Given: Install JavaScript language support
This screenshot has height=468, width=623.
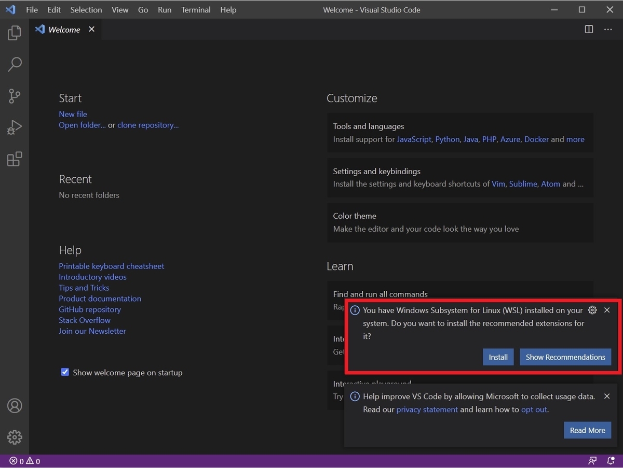Looking at the screenshot, I should pyautogui.click(x=414, y=139).
